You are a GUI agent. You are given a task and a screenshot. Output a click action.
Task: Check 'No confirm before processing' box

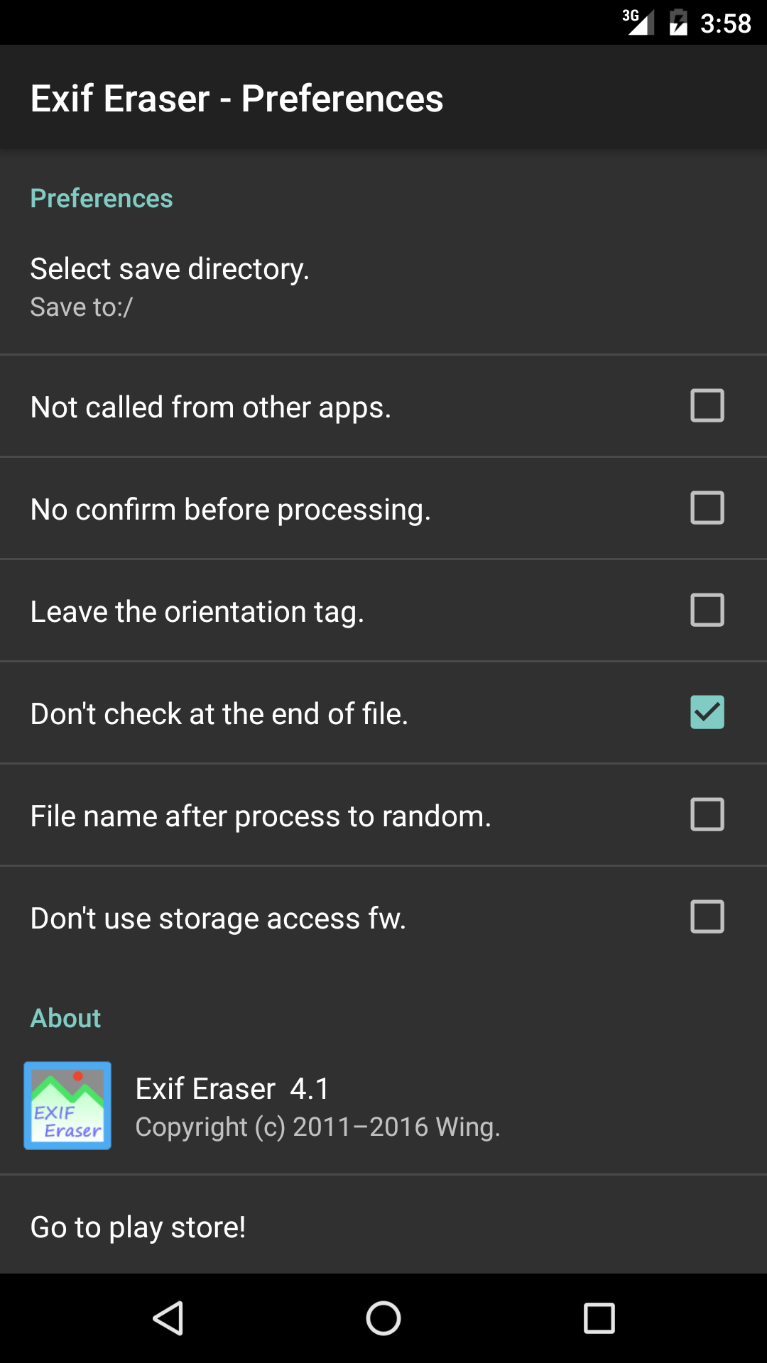tap(707, 508)
